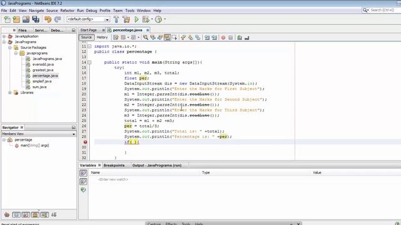401x225 pixels.
Task: Click Find Next Occurrence icon
Action: (x=160, y=37)
